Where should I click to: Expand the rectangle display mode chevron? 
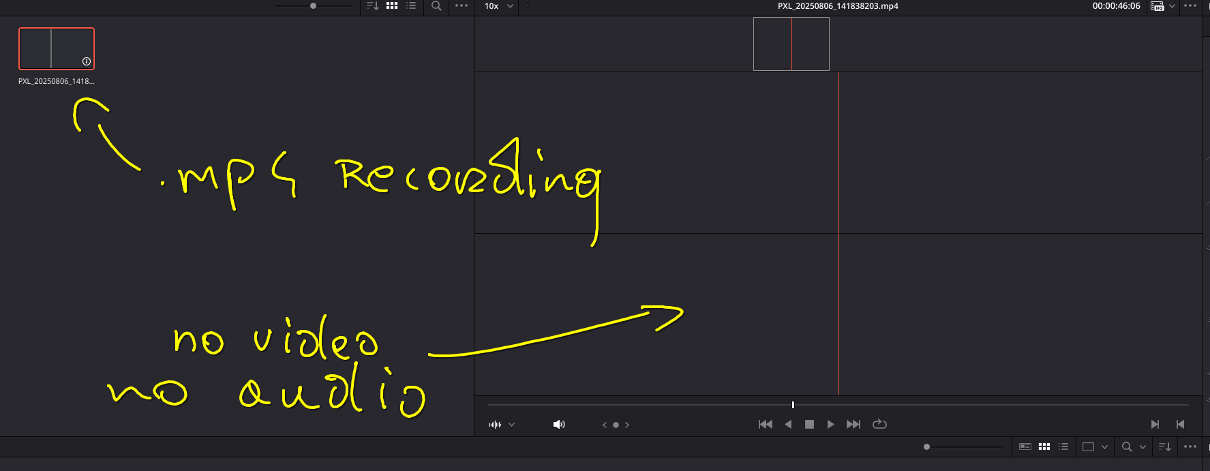click(1104, 447)
